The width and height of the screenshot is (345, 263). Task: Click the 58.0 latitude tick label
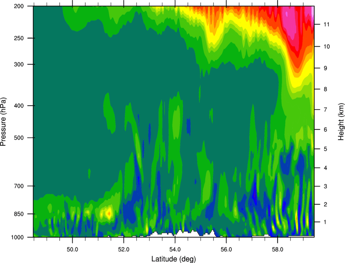tap(278, 249)
